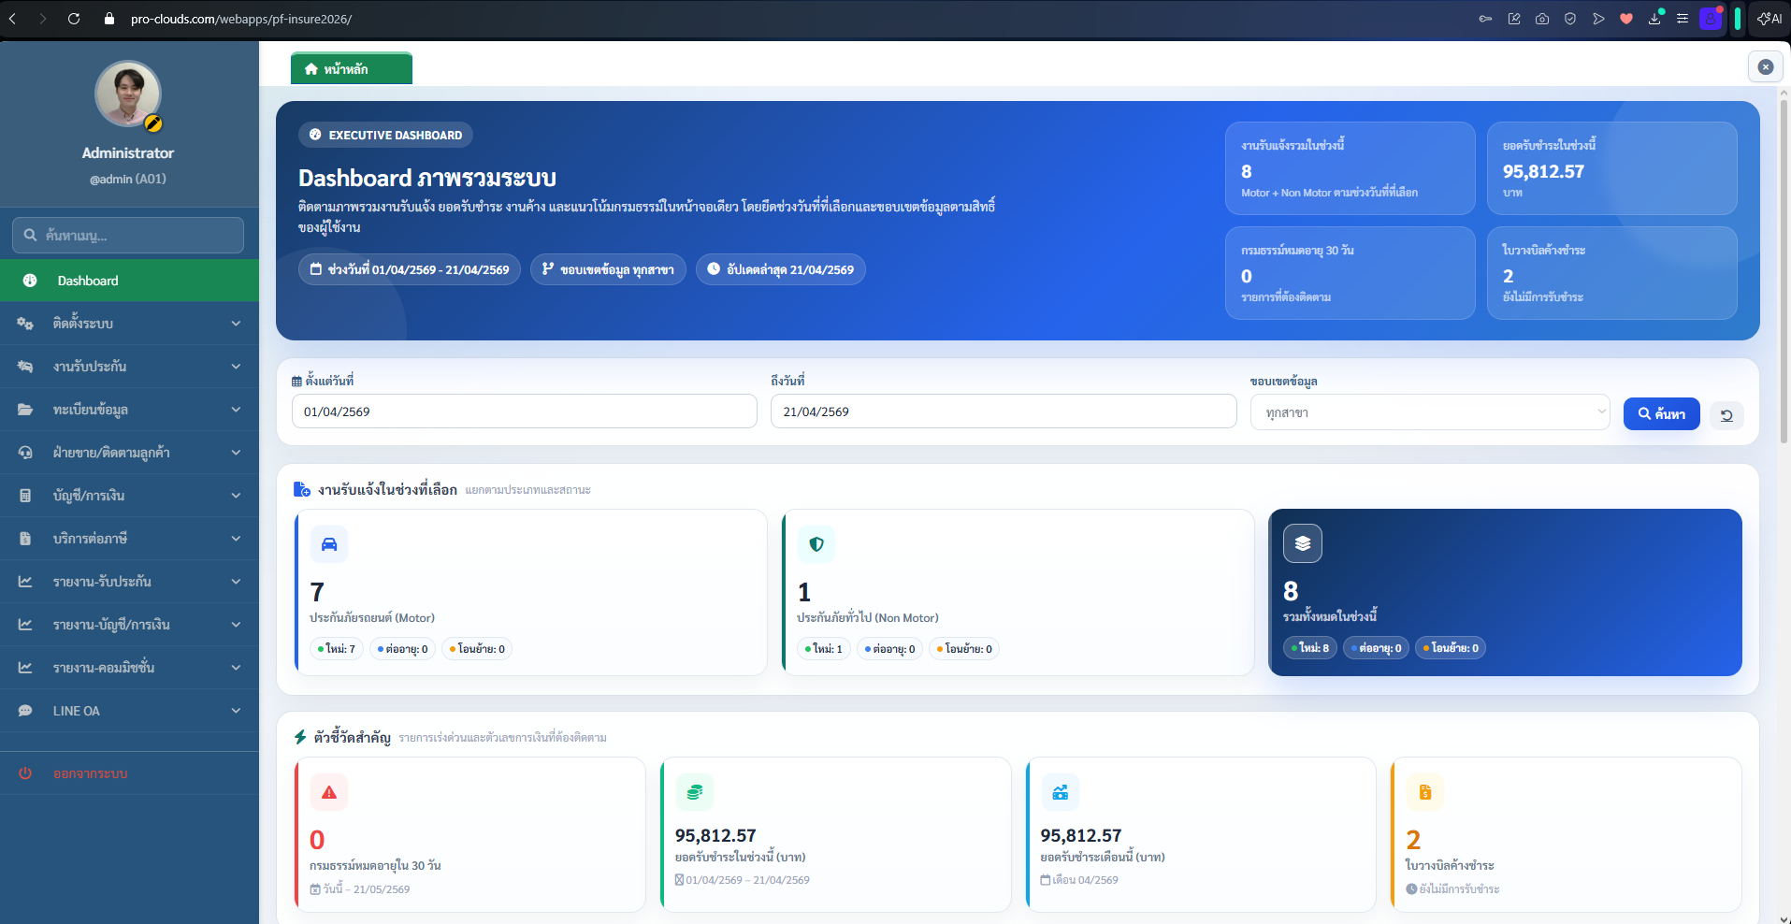The width and height of the screenshot is (1791, 924).
Task: Click the browser reload icon
Action: pyautogui.click(x=74, y=19)
